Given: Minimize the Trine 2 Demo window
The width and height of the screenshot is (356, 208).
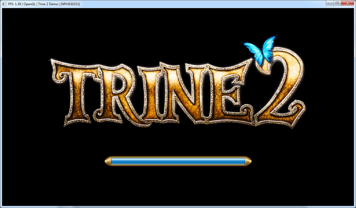Looking at the screenshot, I should coord(330,3).
